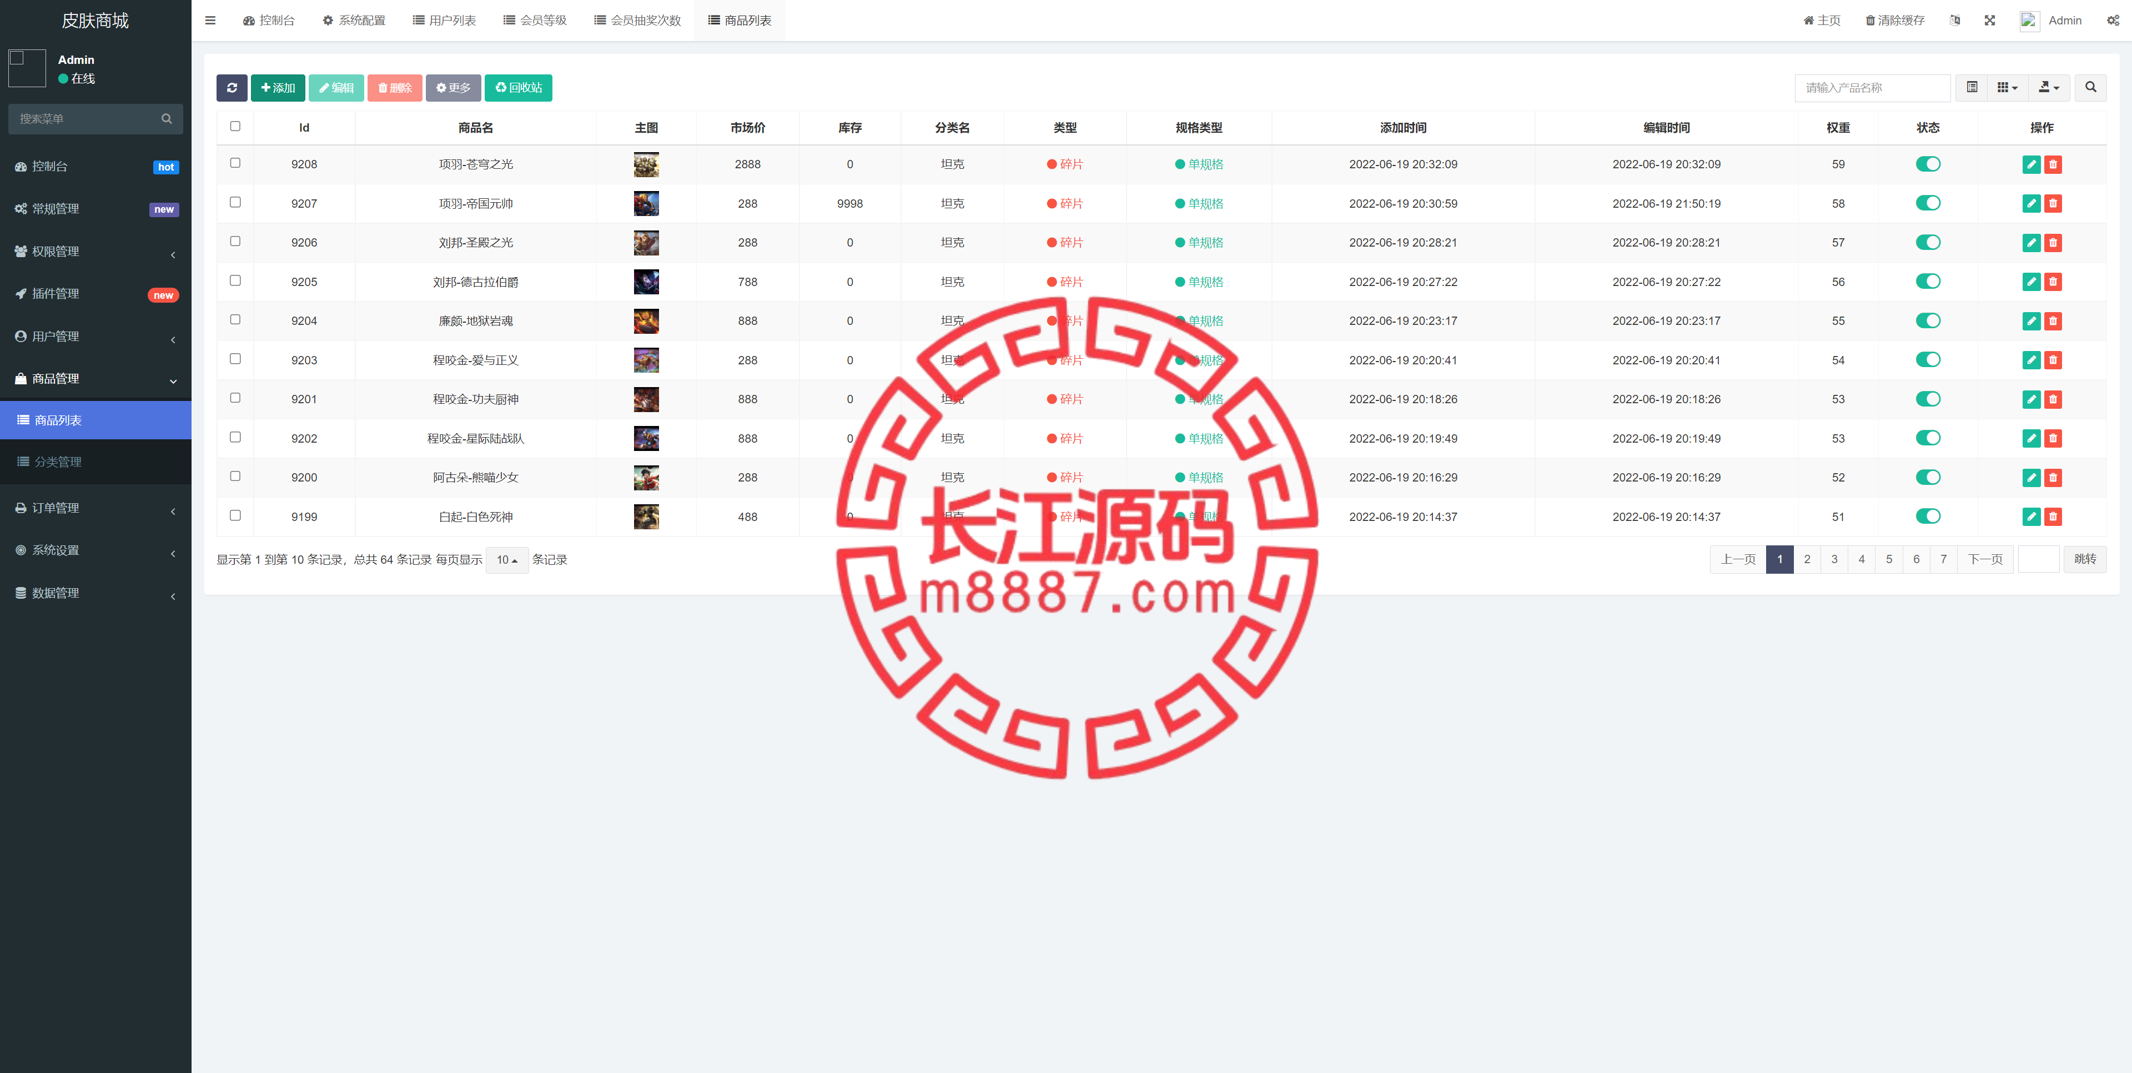The image size is (2132, 1073).
Task: Click the 更多 button
Action: click(454, 88)
